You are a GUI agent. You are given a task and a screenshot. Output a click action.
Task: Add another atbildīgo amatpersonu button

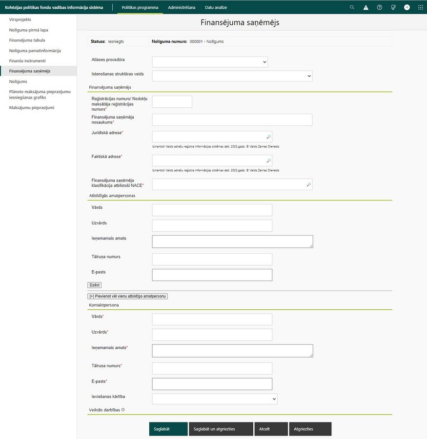(x=127, y=296)
